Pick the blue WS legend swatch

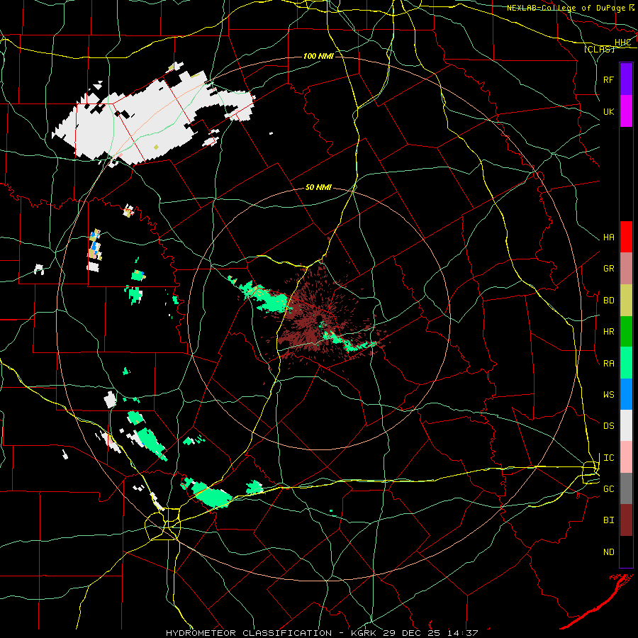[626, 394]
